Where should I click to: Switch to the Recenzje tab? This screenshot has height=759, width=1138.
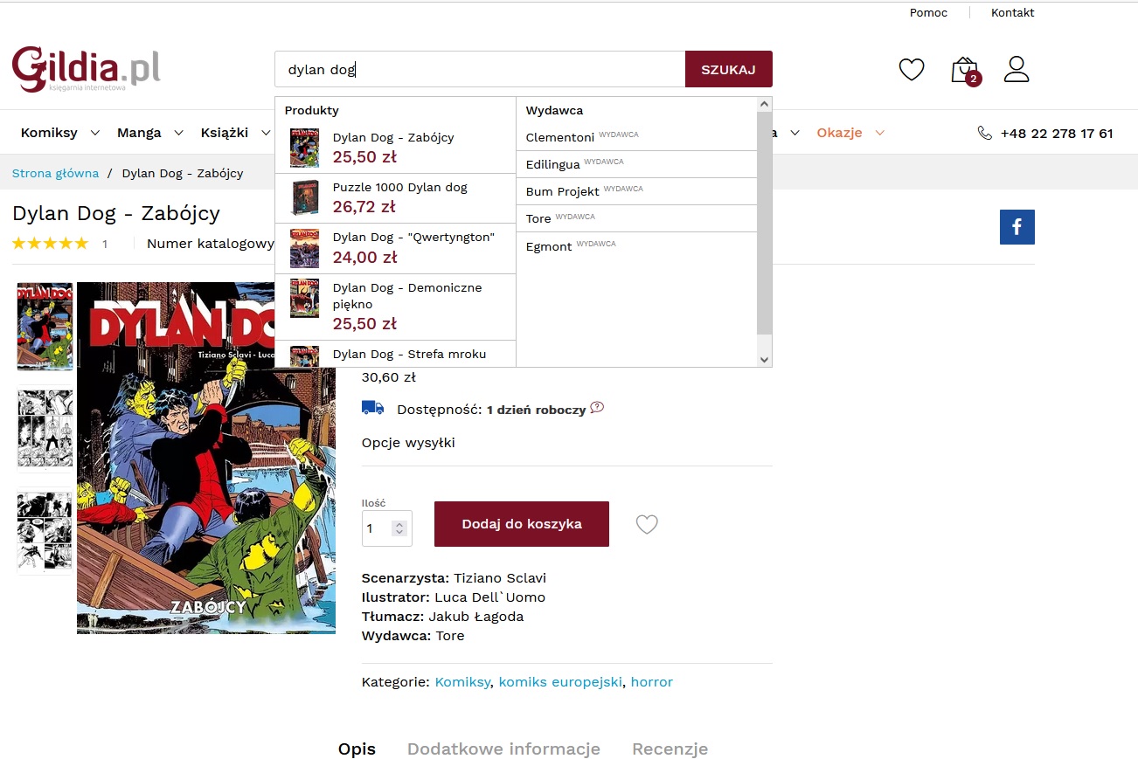click(x=670, y=749)
